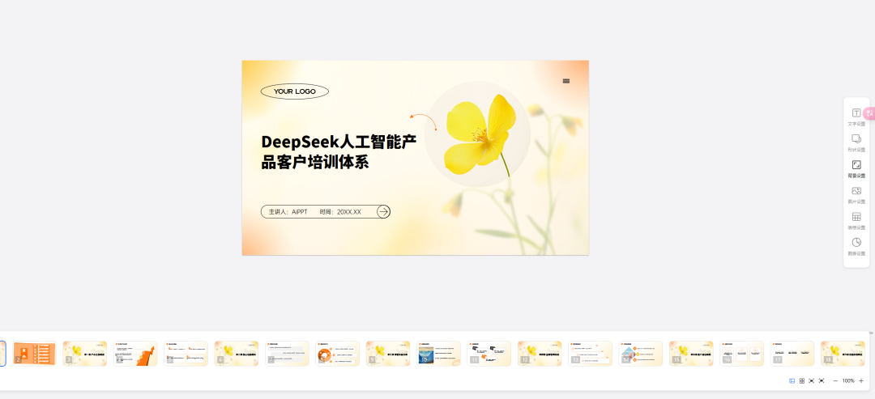The width and height of the screenshot is (875, 399).
Task: Open slide 5 thumbnail
Action: click(186, 354)
